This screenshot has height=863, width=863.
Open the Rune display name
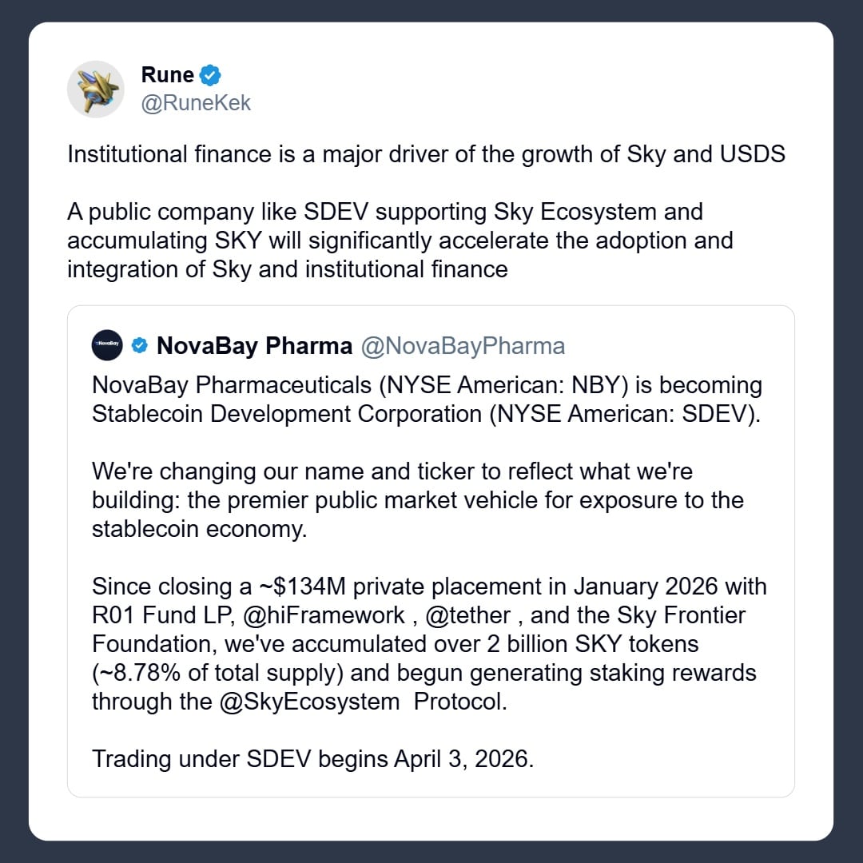pos(167,75)
